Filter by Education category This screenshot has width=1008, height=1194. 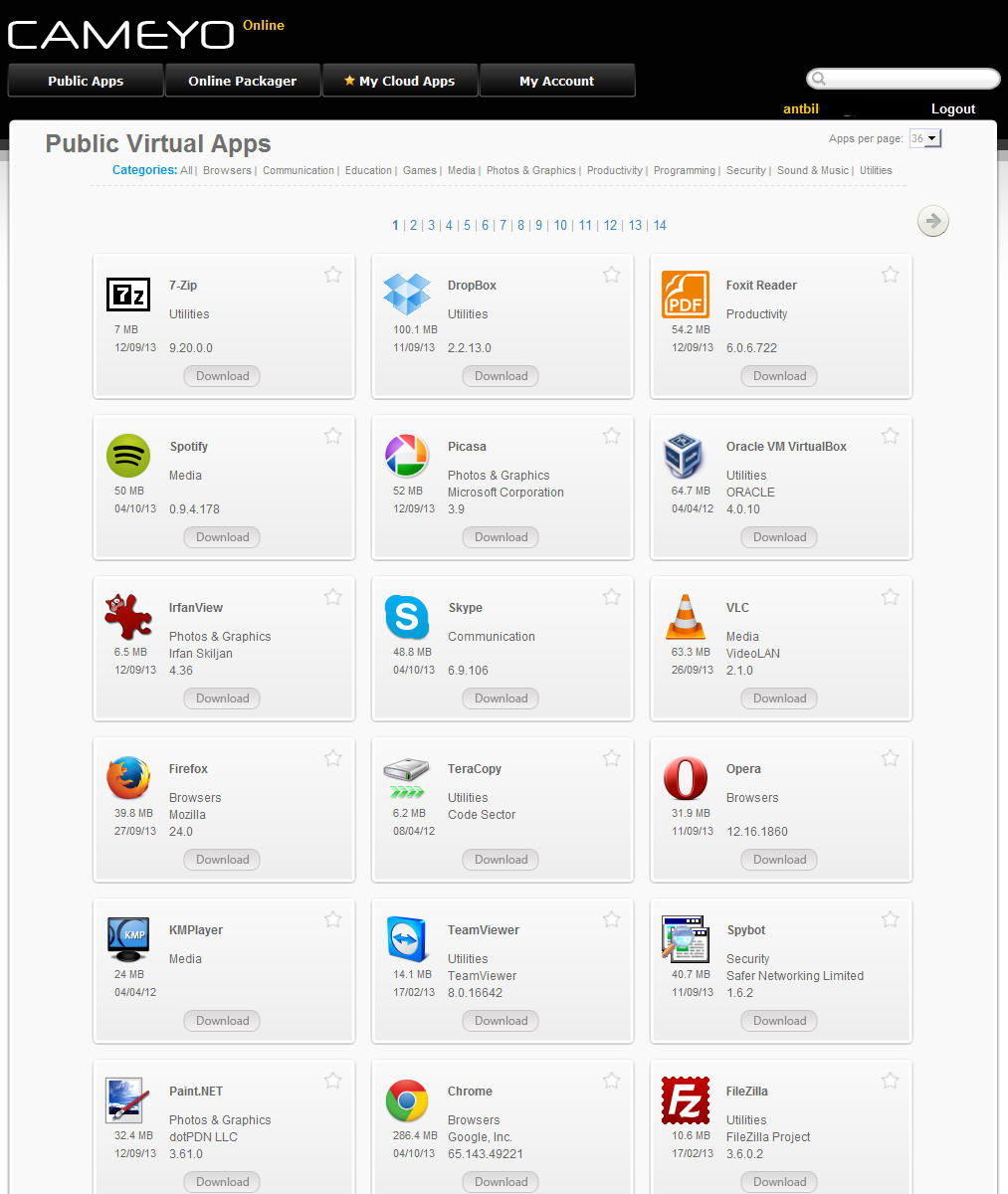pyautogui.click(x=368, y=170)
